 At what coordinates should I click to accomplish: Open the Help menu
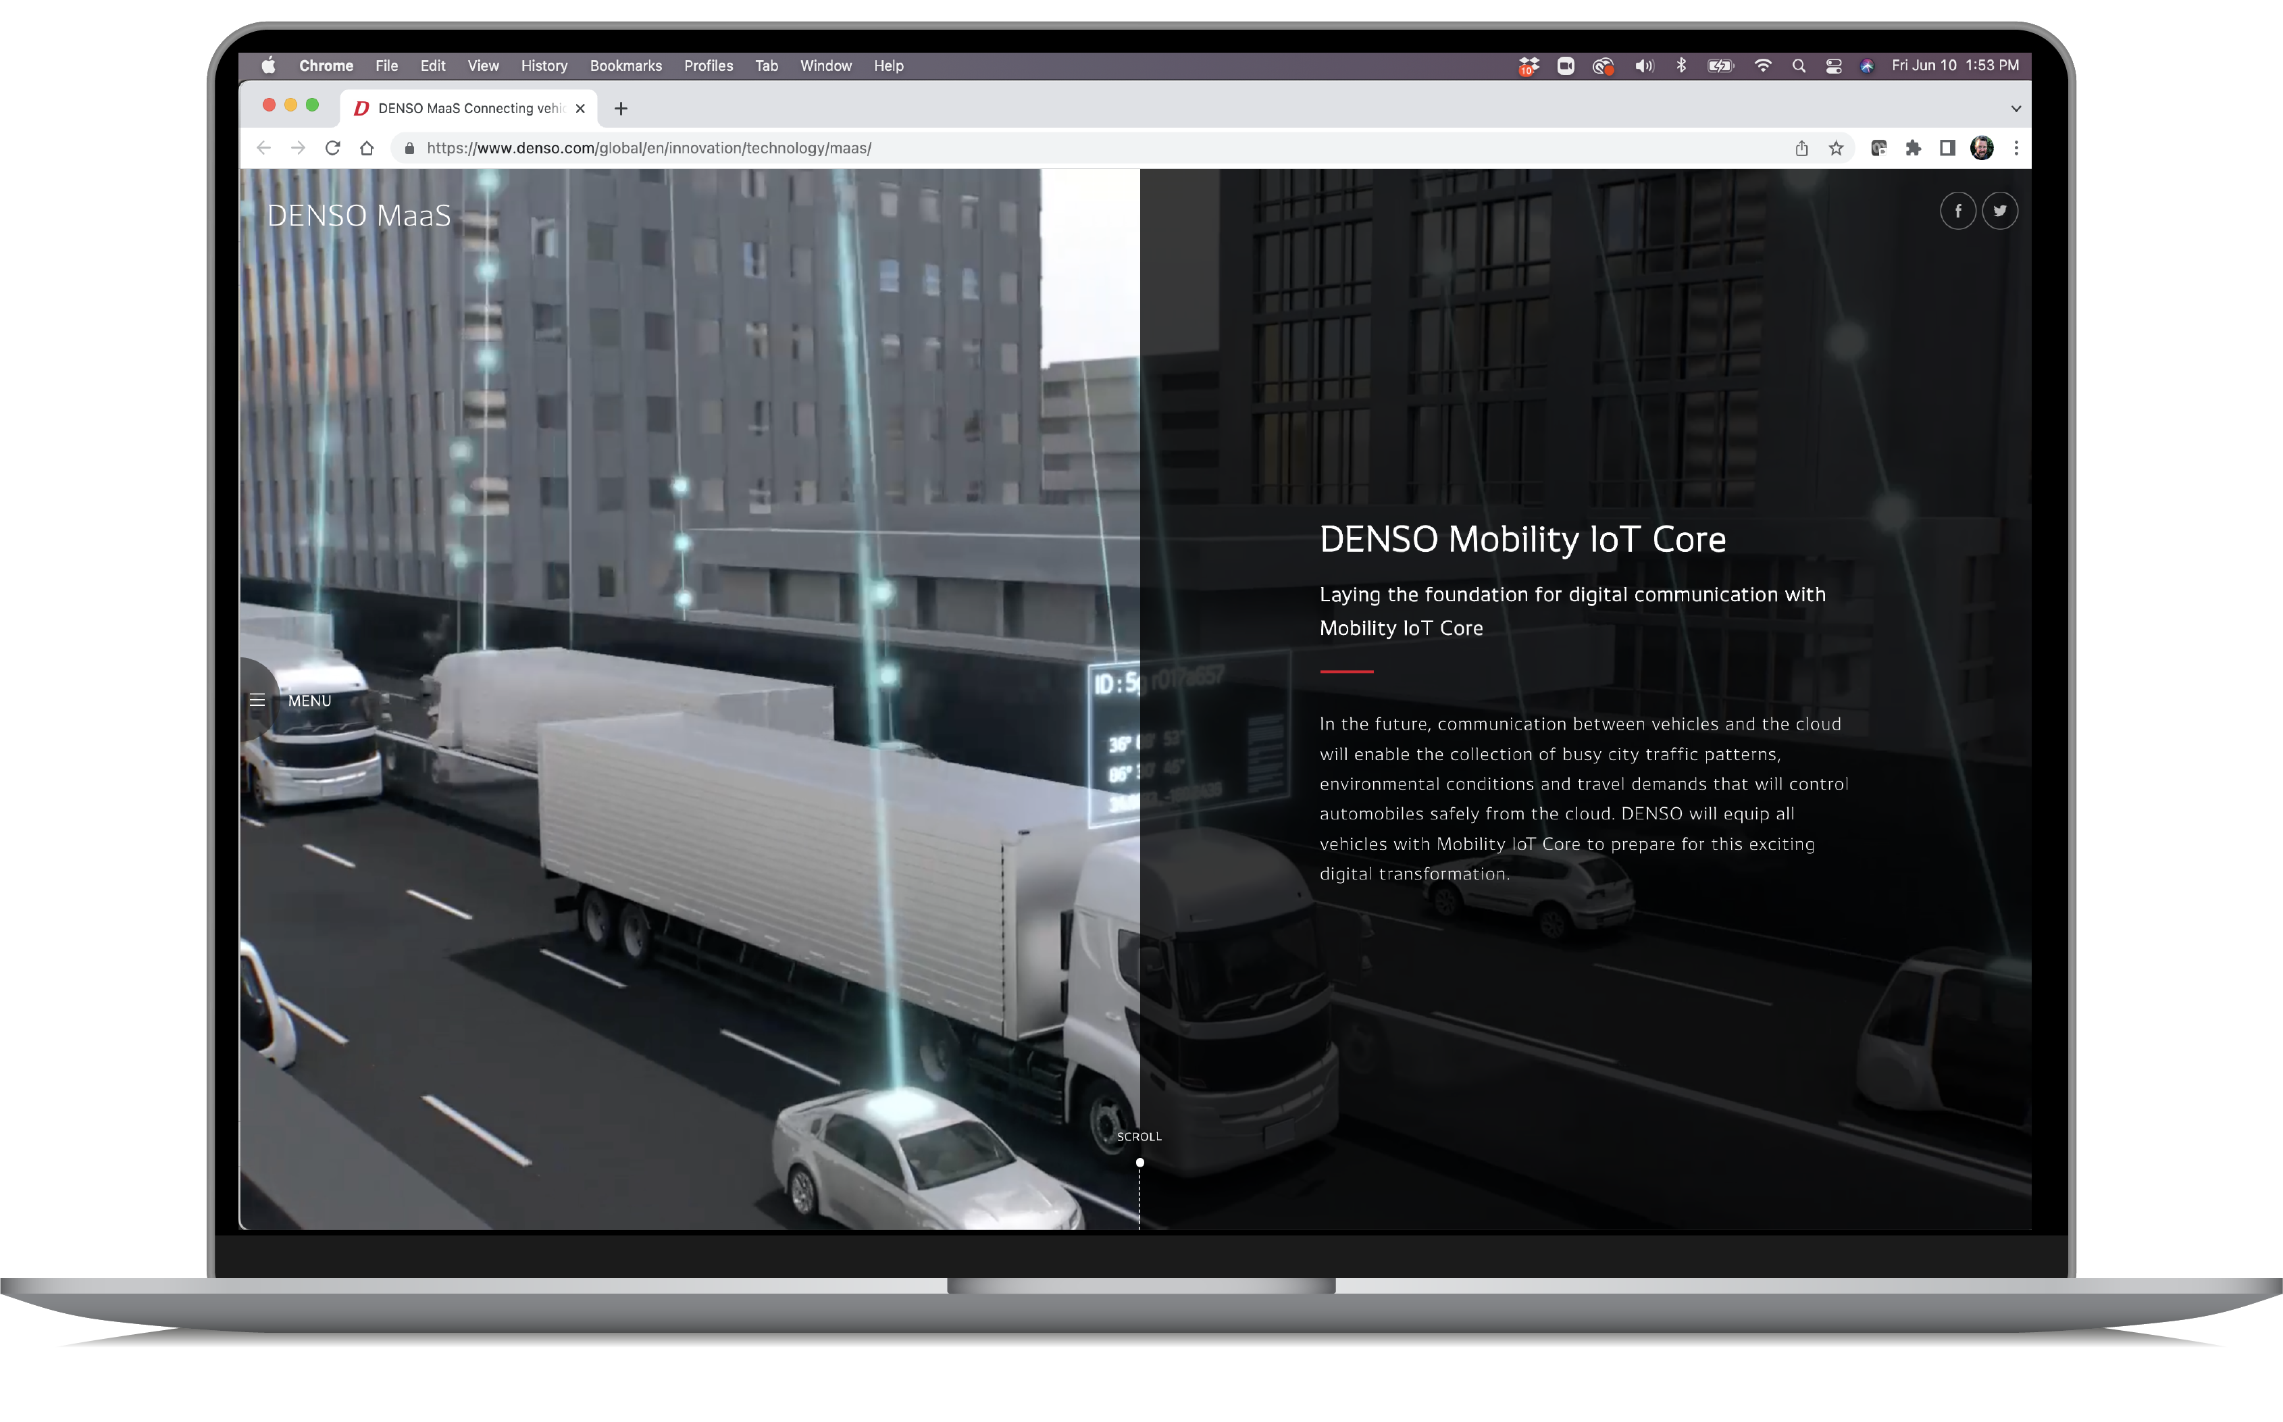pos(889,65)
